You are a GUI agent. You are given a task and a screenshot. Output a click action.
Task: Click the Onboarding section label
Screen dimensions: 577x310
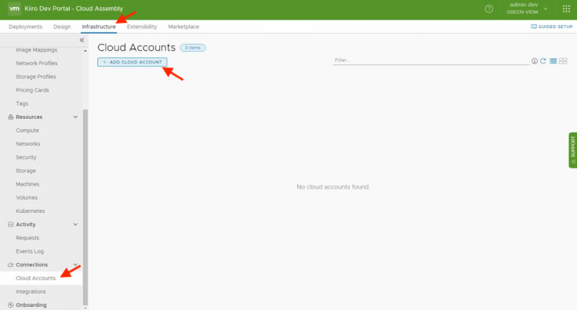(x=31, y=305)
